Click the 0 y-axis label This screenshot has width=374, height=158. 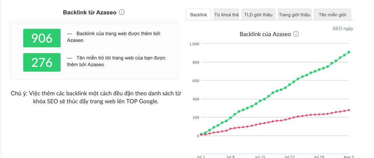(x=198, y=136)
